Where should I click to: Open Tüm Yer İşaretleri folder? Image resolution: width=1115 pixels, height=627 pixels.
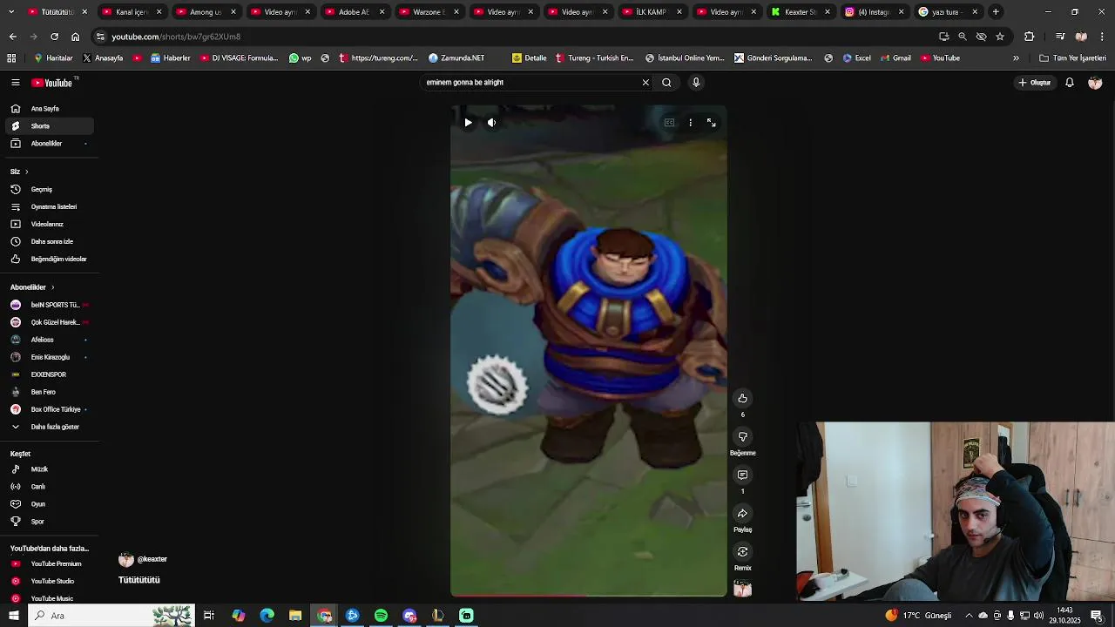point(1072,58)
